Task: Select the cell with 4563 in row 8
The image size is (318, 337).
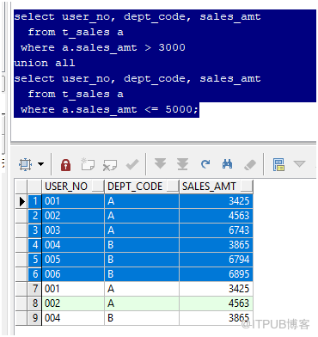Action: pos(217,303)
